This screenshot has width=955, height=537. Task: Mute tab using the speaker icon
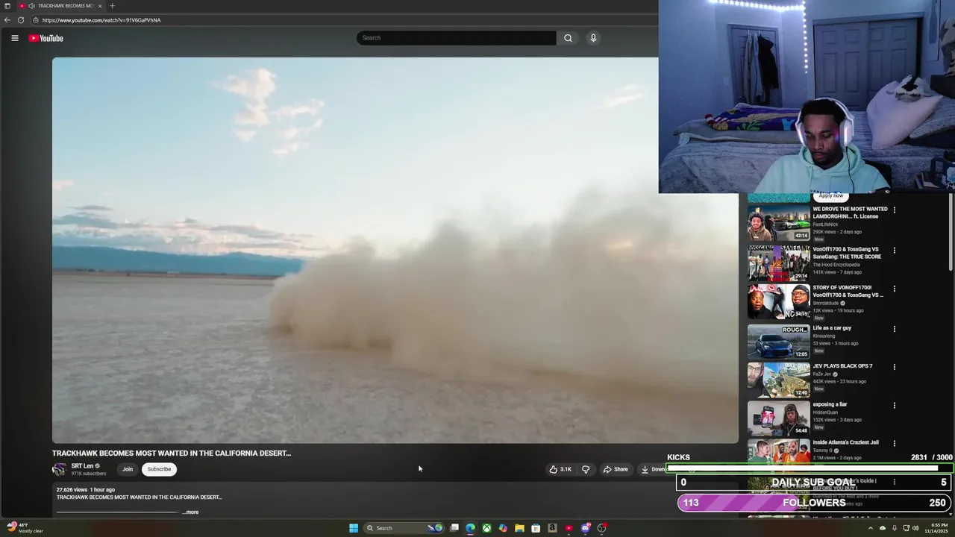click(31, 6)
